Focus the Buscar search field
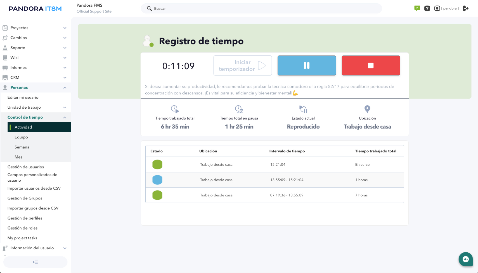Screen dimensions: 478x273 click(x=261, y=8)
